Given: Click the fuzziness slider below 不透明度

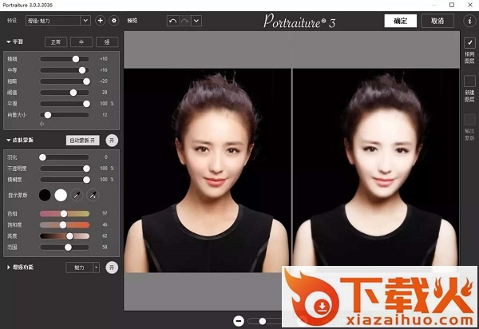Looking at the screenshot, I should pos(65,180).
